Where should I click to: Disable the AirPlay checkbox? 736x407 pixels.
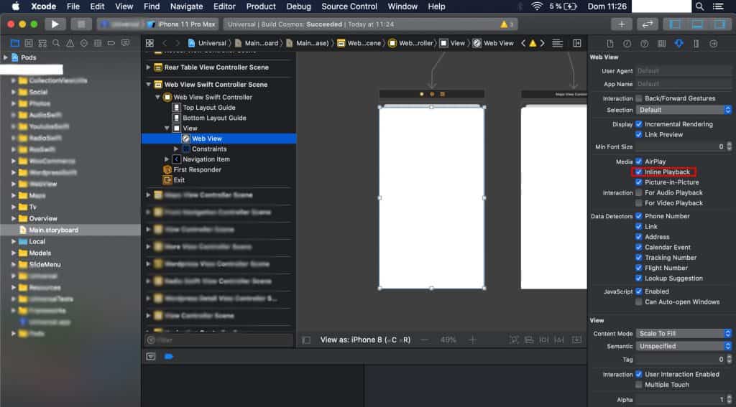pos(639,162)
